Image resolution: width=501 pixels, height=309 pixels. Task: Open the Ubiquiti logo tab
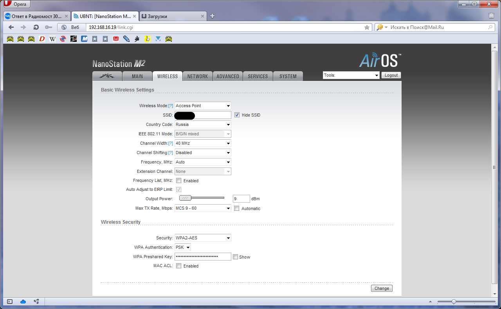point(107,76)
